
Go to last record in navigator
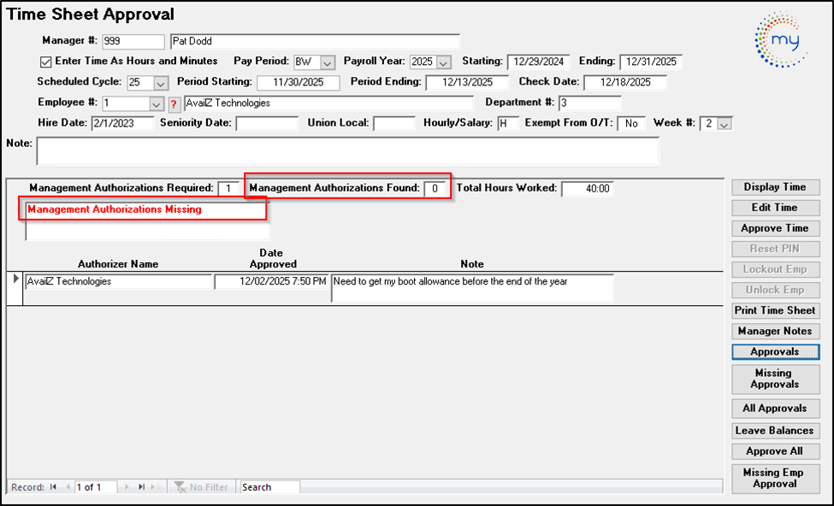(x=142, y=487)
